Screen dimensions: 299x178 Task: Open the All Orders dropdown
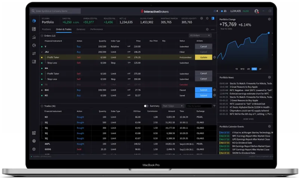[x=200, y=35]
